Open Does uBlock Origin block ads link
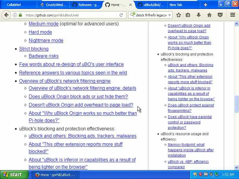 [x=78, y=97]
